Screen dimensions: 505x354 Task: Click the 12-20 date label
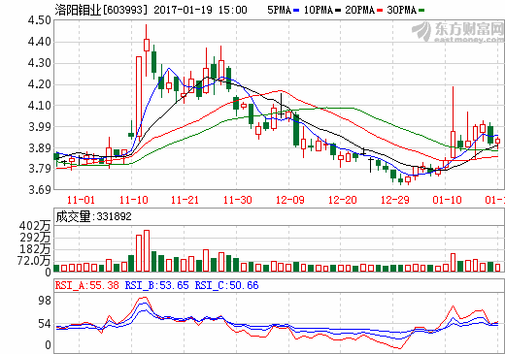coord(343,200)
